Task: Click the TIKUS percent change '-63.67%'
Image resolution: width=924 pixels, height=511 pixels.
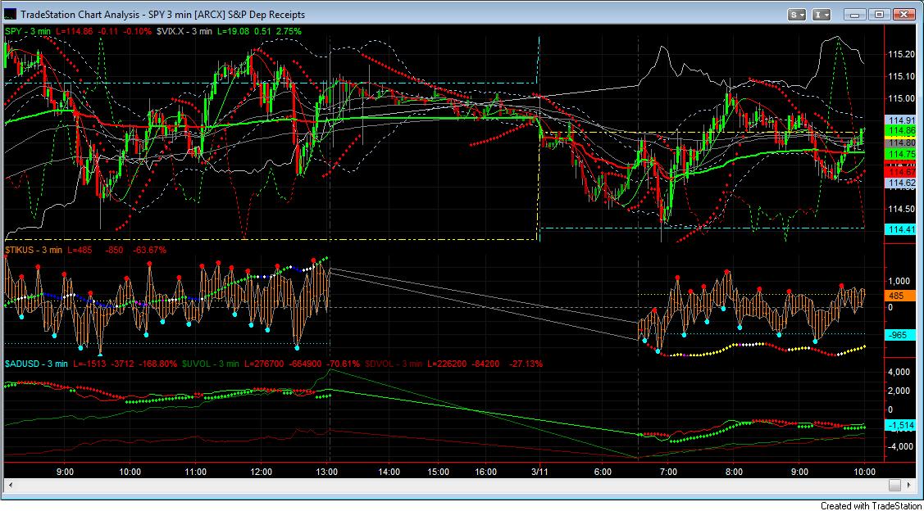Action: [x=149, y=251]
